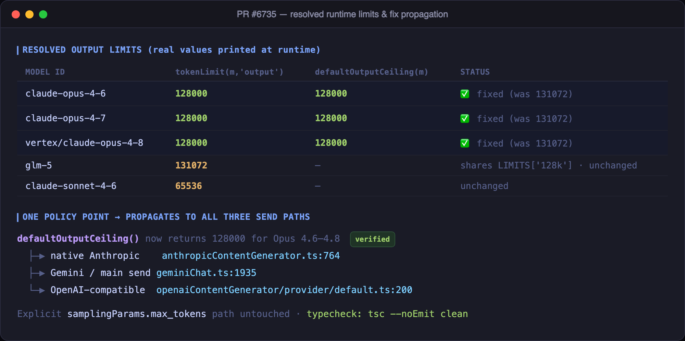Click the red close window button
Viewport: 685px width, 341px height.
[x=16, y=14]
